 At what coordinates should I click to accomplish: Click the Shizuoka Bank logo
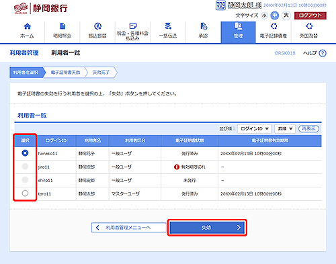(x=40, y=9)
